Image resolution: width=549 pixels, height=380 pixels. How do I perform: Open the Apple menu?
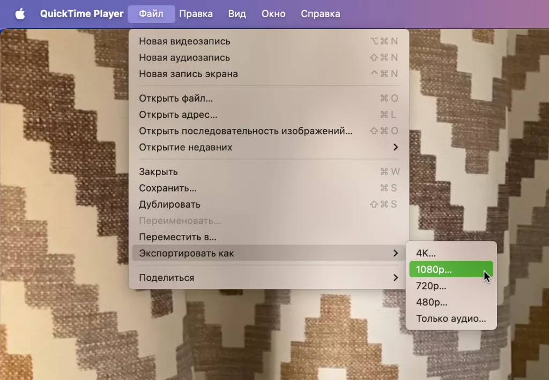tap(20, 14)
